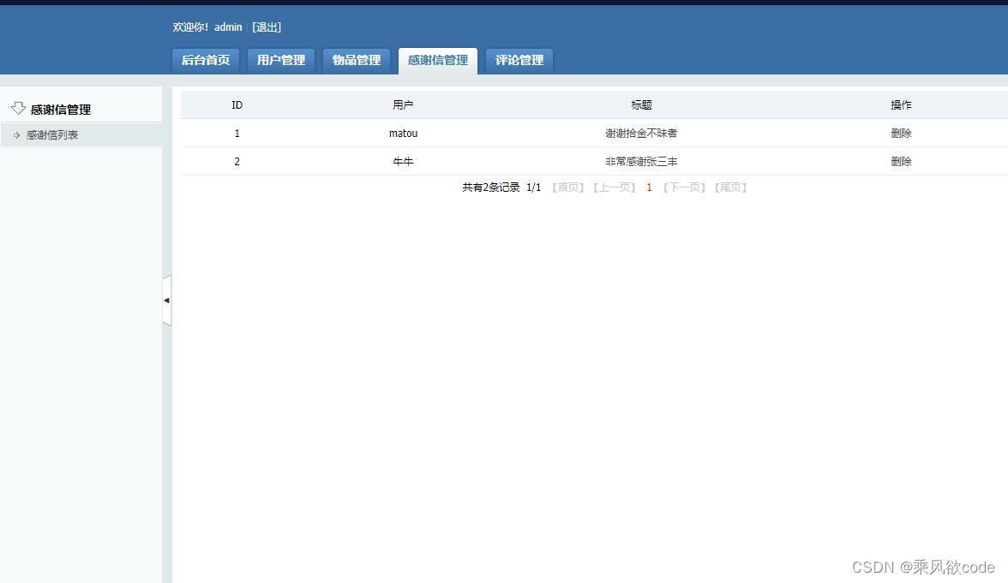Open the 评论管理 tab

pos(519,60)
